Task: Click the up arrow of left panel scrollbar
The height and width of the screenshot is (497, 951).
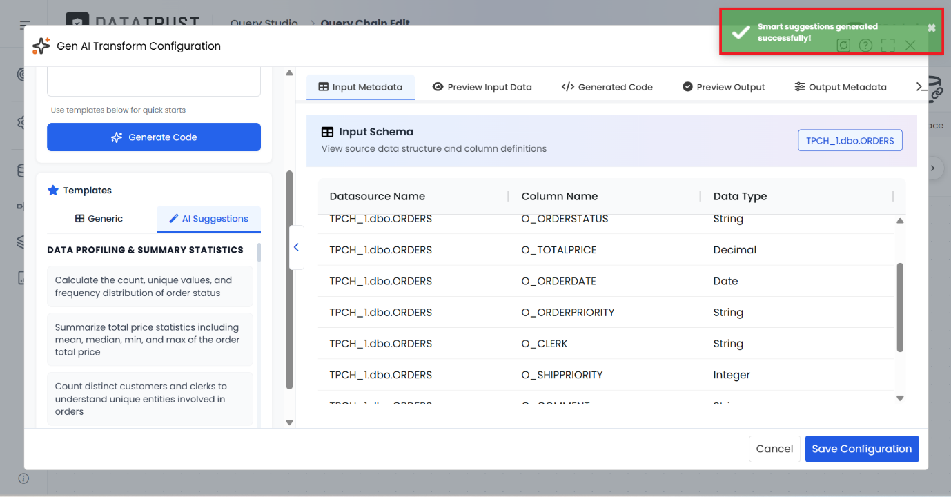Action: coord(290,73)
